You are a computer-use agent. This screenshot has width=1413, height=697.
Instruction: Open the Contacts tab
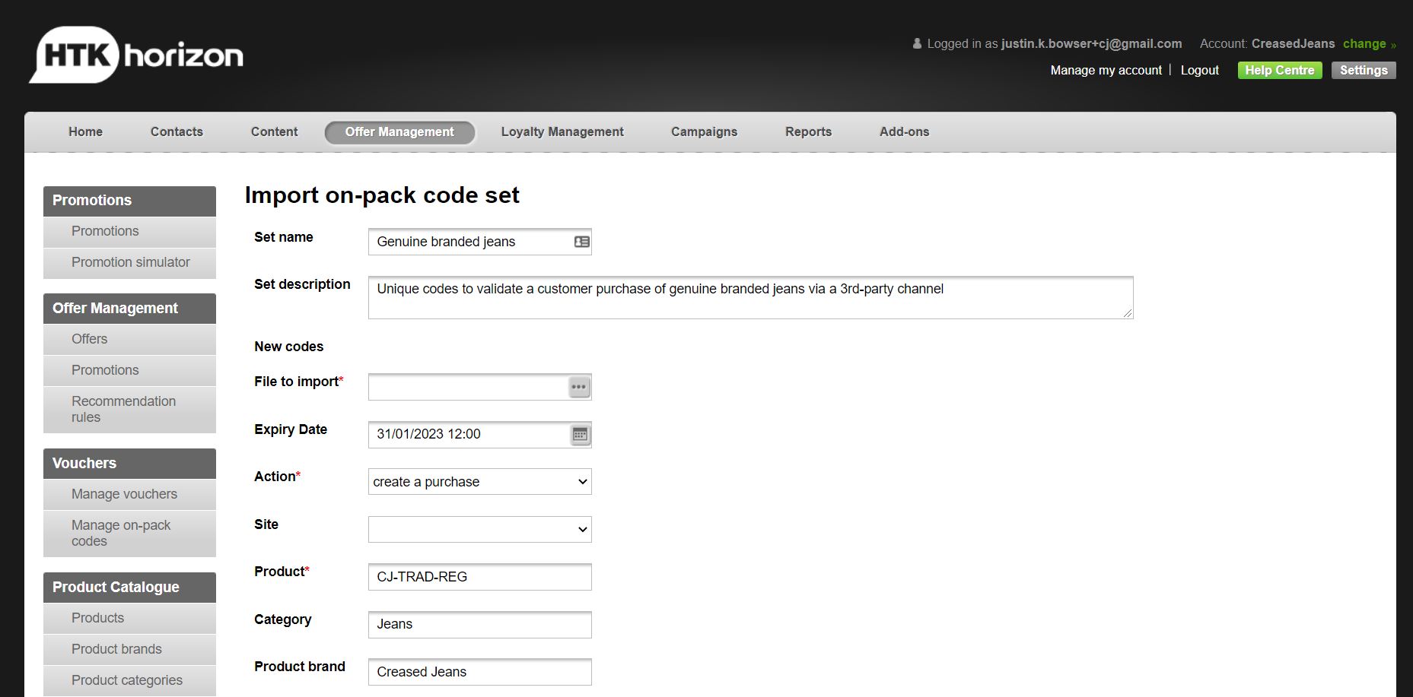177,131
